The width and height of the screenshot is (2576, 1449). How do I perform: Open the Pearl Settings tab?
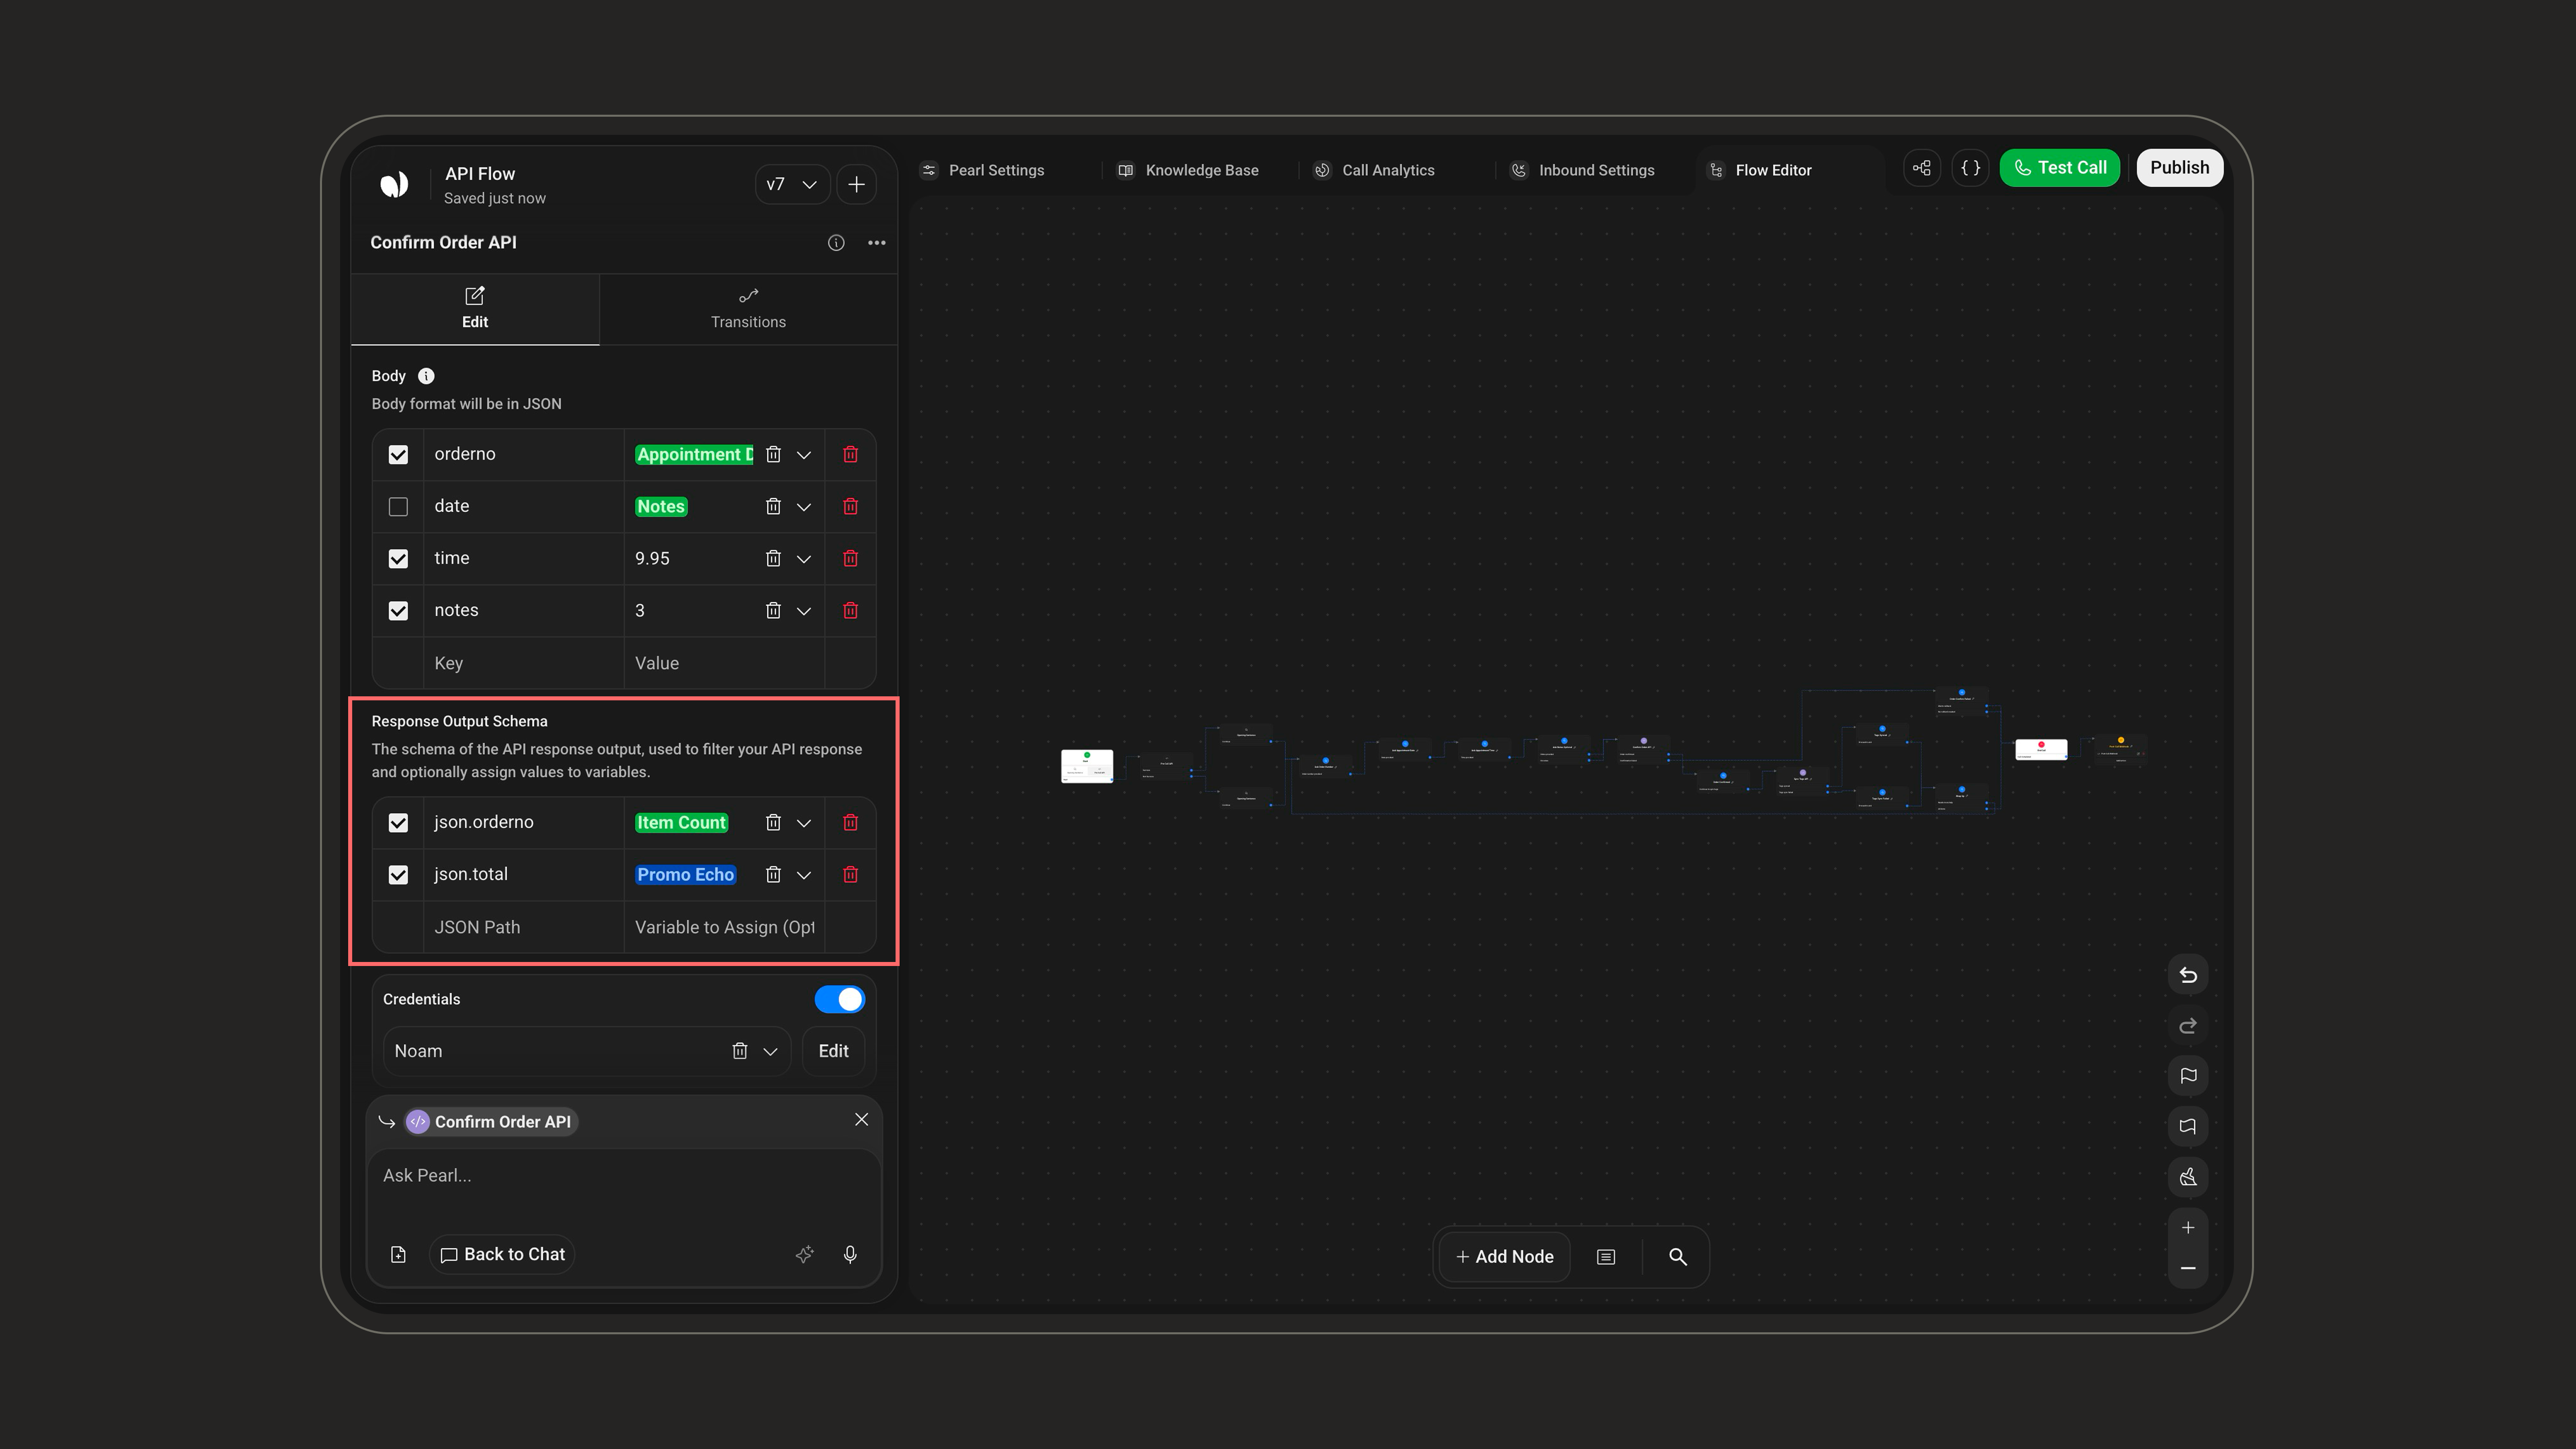pos(983,170)
